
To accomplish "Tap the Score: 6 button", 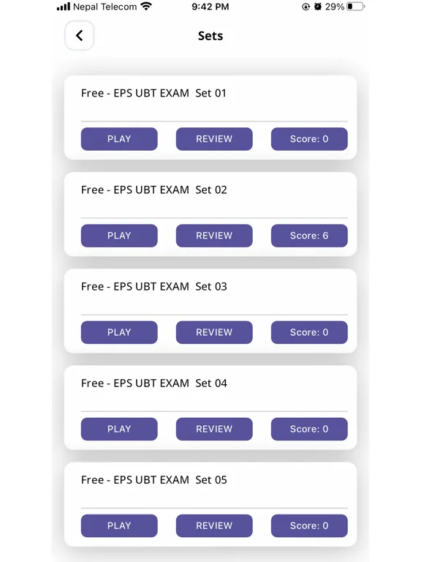I will (309, 236).
